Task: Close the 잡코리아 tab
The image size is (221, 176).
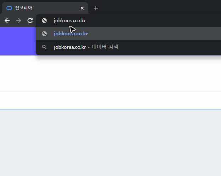Action: pos(82,8)
